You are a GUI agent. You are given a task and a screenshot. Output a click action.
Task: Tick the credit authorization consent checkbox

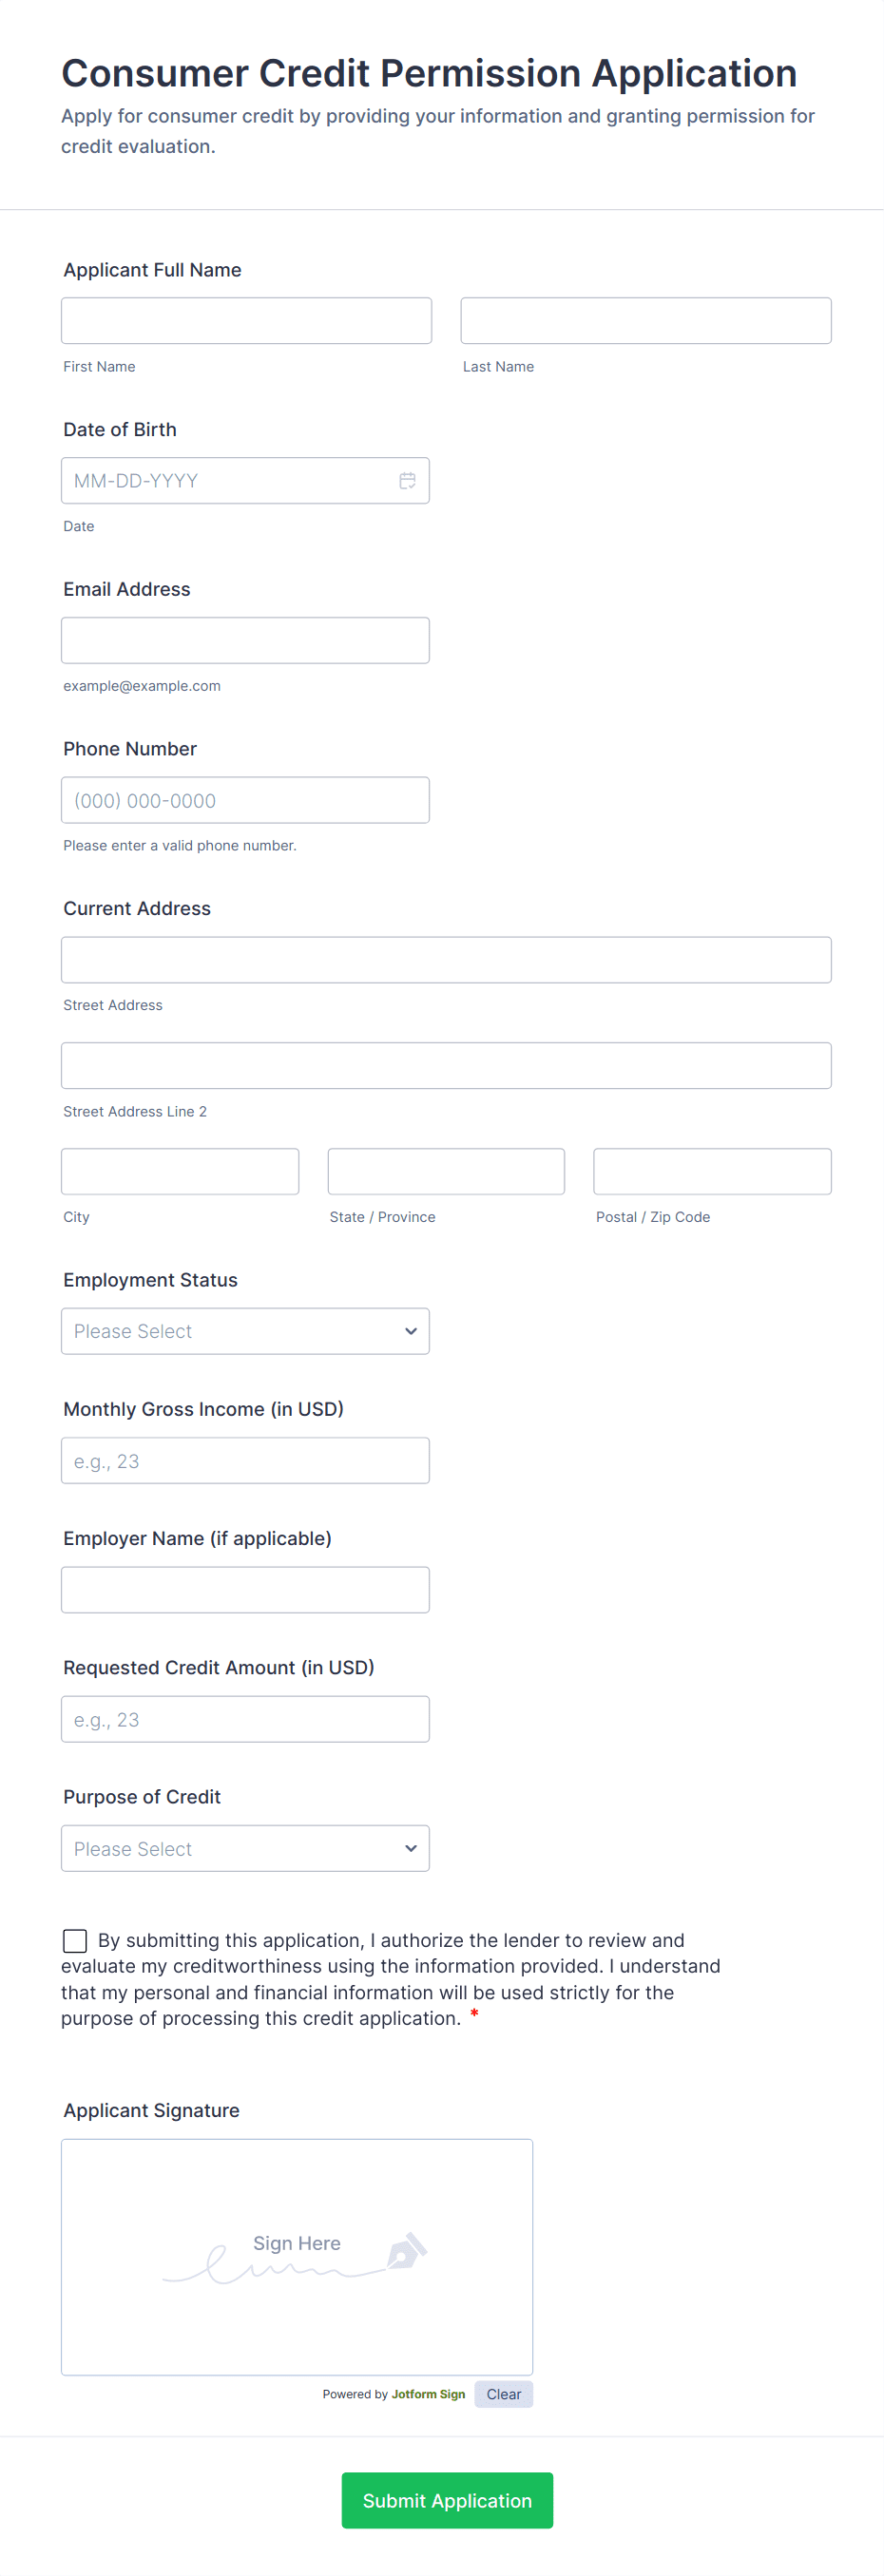[75, 1940]
